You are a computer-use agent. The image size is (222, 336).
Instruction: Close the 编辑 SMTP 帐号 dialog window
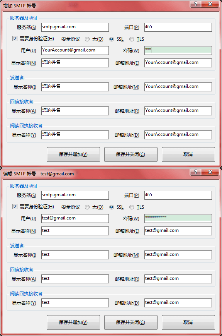[x=210, y=172]
